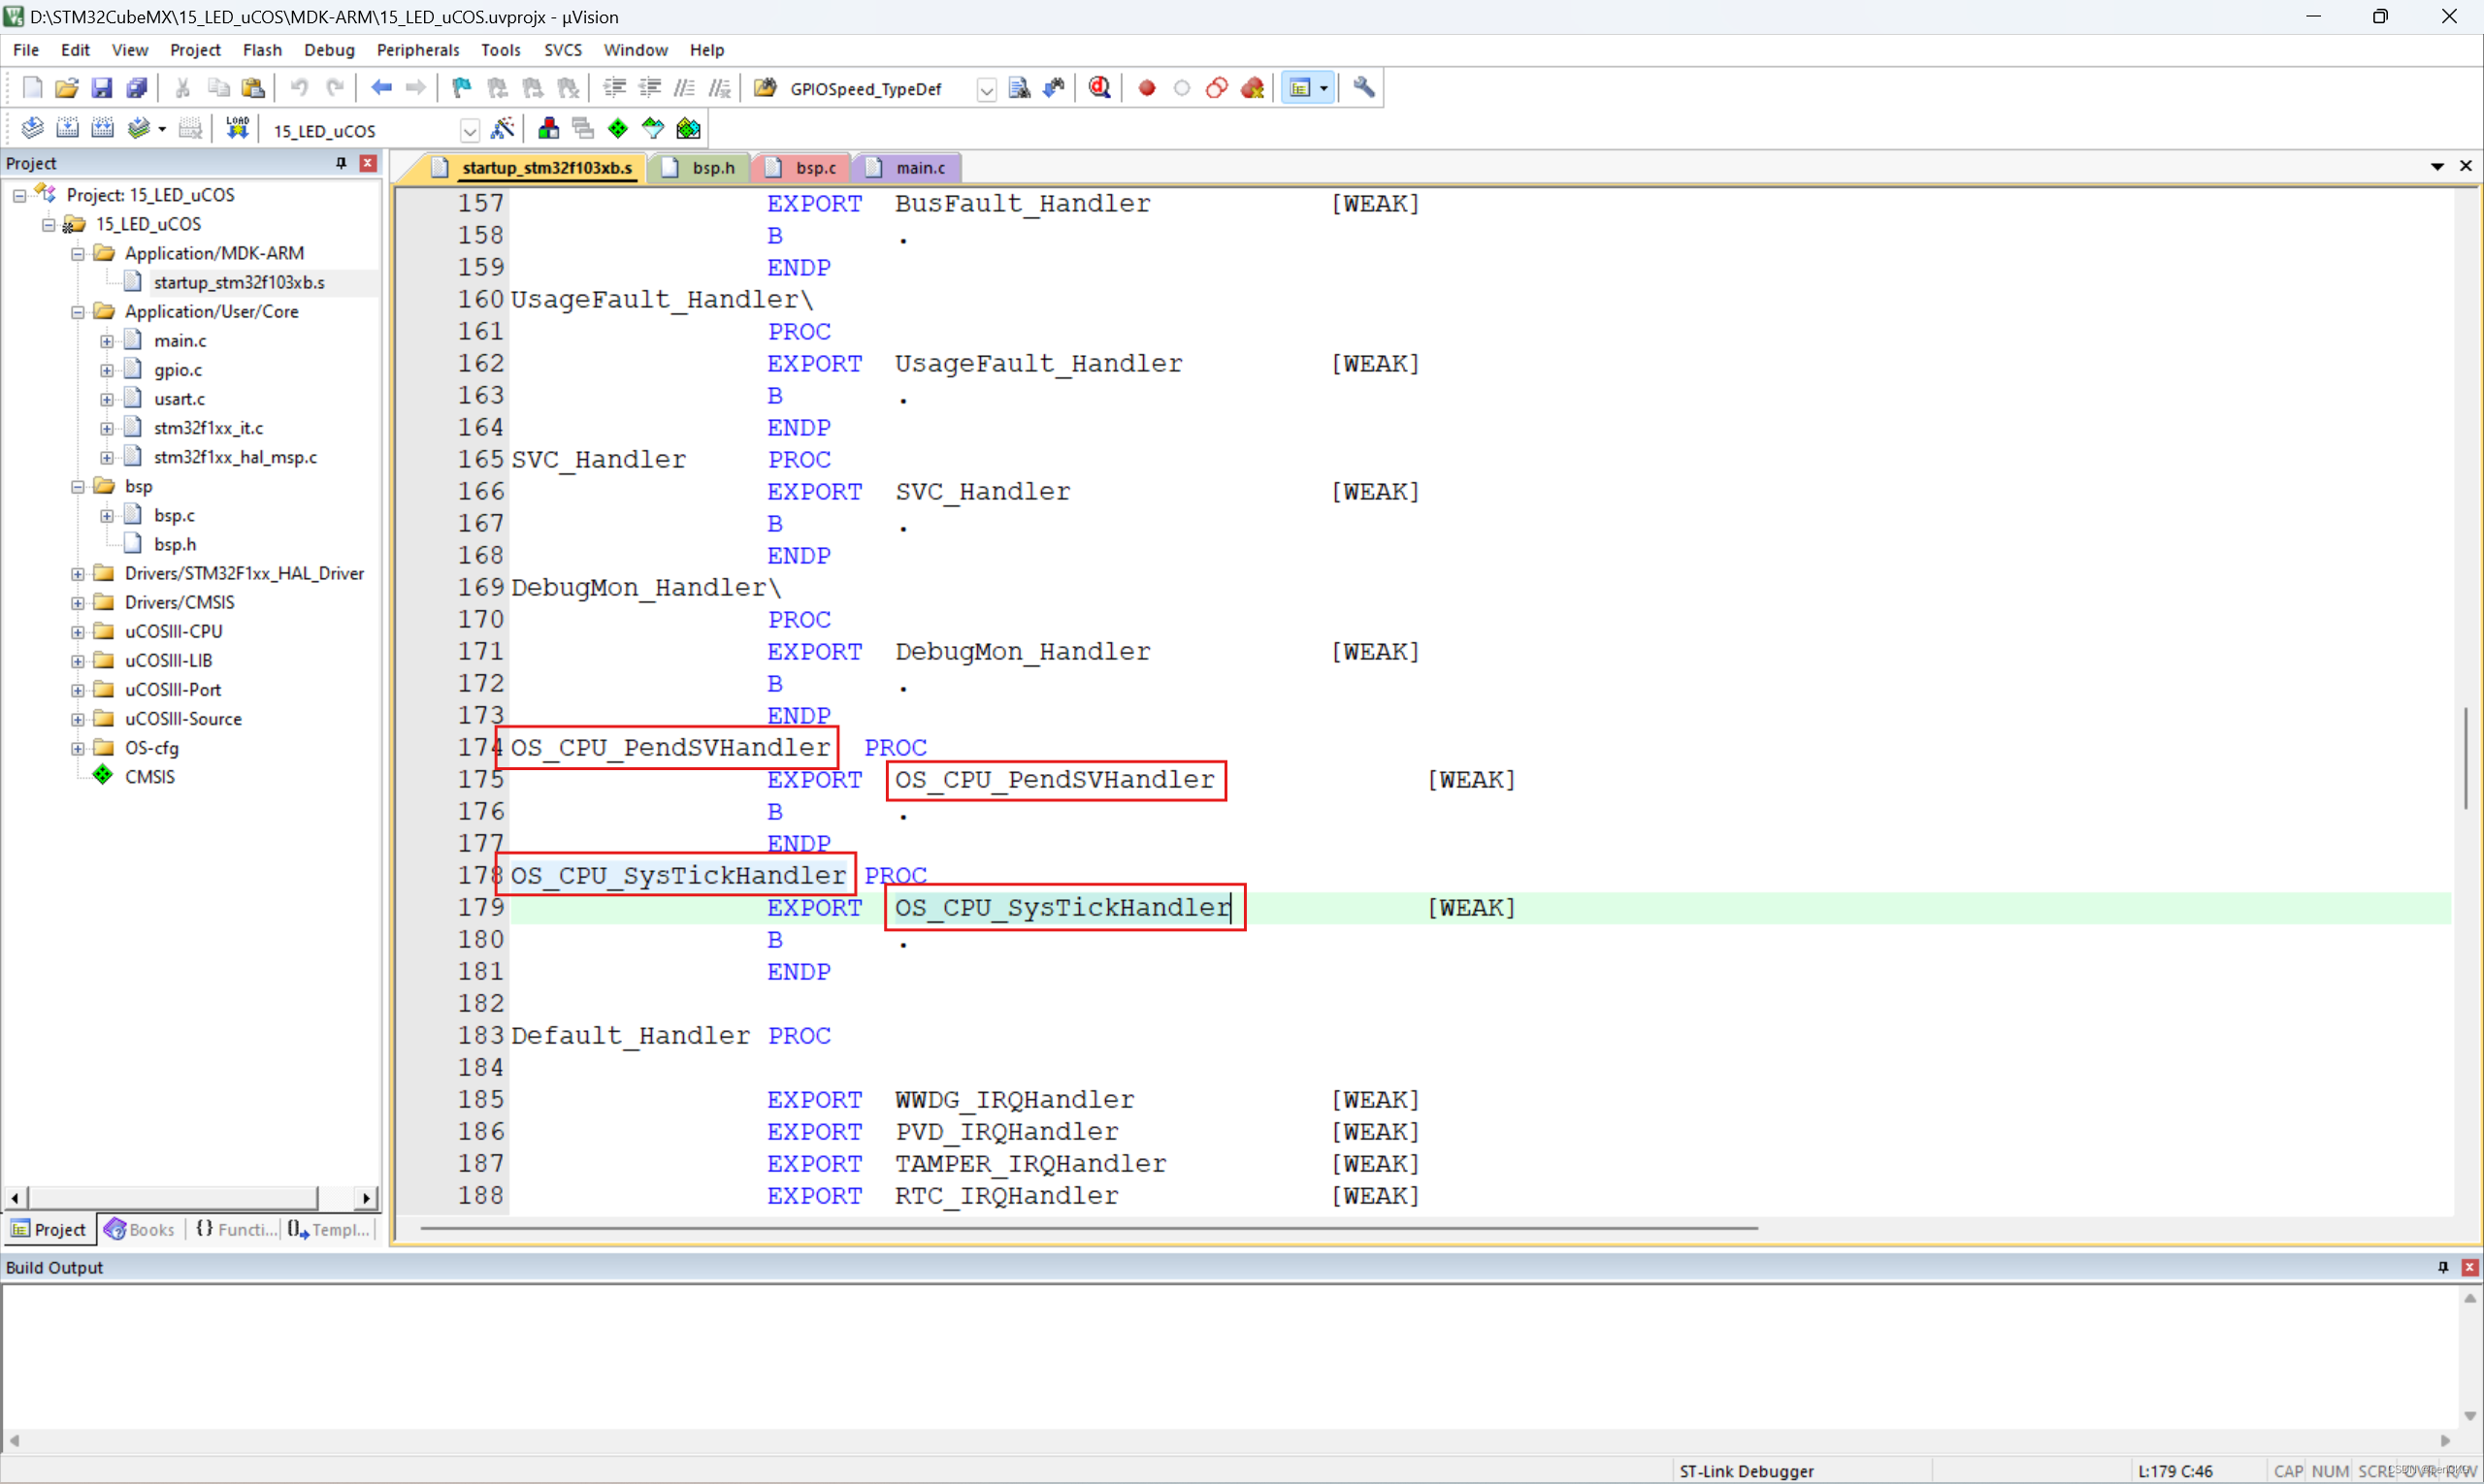Image resolution: width=2484 pixels, height=1484 pixels.
Task: Select stm32f1xx_it.c in project tree
Action: coord(208,428)
